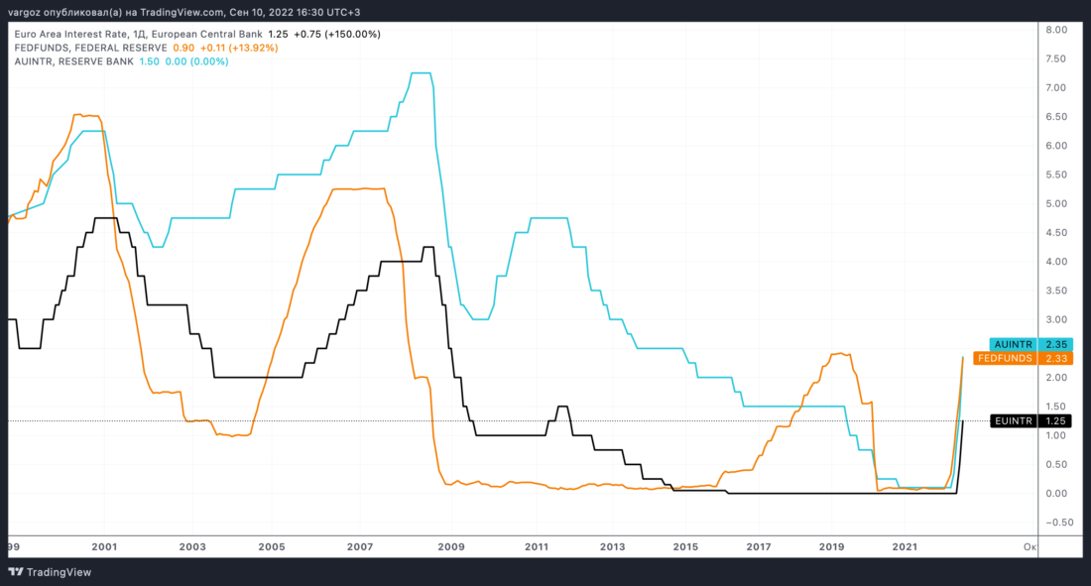Click the 2009 label on time axis

[450, 546]
